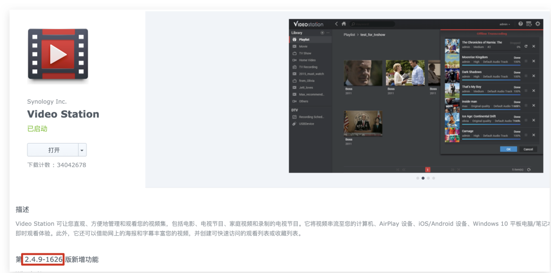The image size is (551, 273).
Task: Remove the Carnage transcoding task
Action: [x=533, y=135]
